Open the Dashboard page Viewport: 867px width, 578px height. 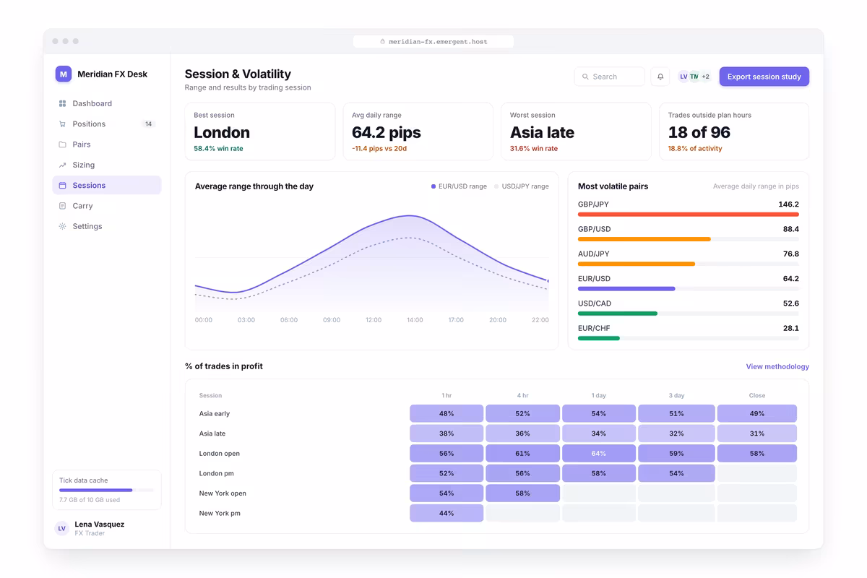(x=107, y=103)
